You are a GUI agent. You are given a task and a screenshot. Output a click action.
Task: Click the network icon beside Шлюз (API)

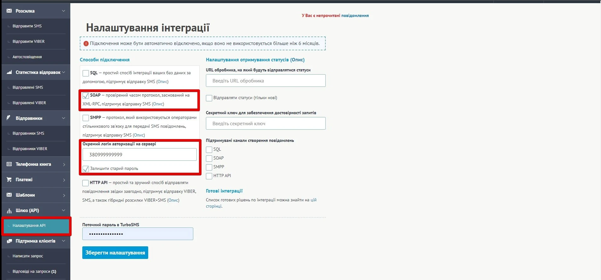(x=9, y=210)
